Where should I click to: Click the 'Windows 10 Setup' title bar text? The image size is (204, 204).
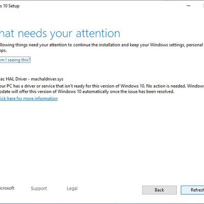coord(10,6)
